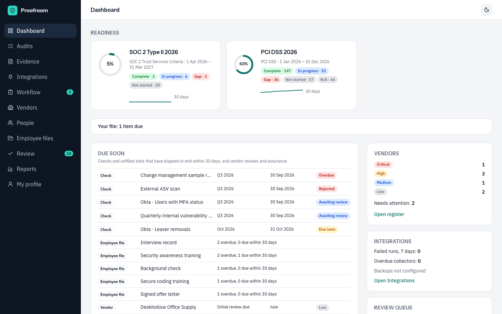The image size is (502, 314).
Task: Click the Dashboard grid icon in sidebar
Action: [10, 31]
